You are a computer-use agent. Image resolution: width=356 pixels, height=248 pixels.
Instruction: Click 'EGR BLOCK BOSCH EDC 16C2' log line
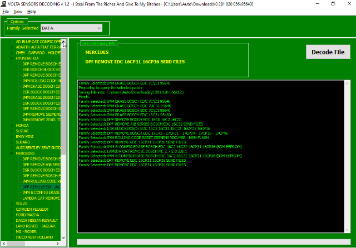coord(144,128)
